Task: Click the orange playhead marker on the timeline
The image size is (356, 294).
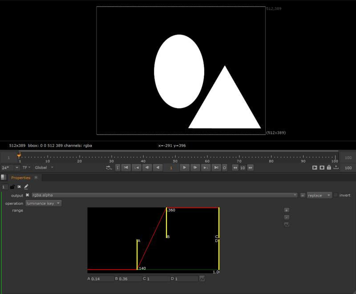Action: 19,155
